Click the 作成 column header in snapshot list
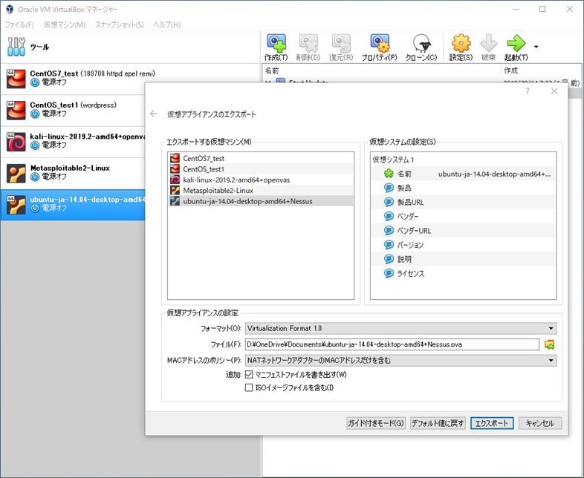This screenshot has width=584, height=478. pos(541,71)
